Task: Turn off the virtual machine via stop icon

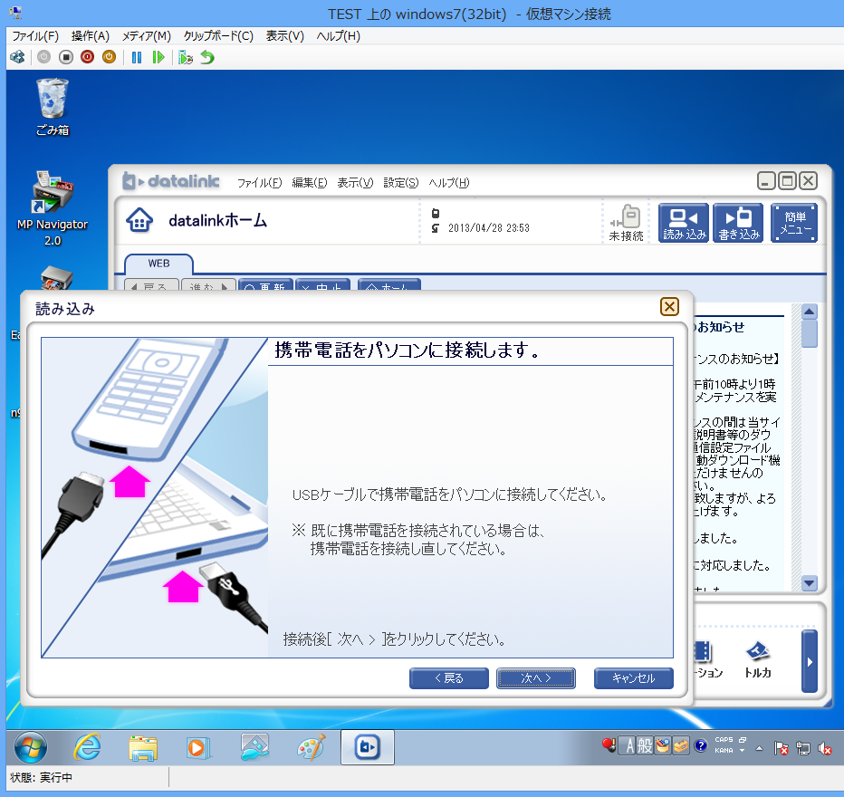Action: pyautogui.click(x=66, y=57)
